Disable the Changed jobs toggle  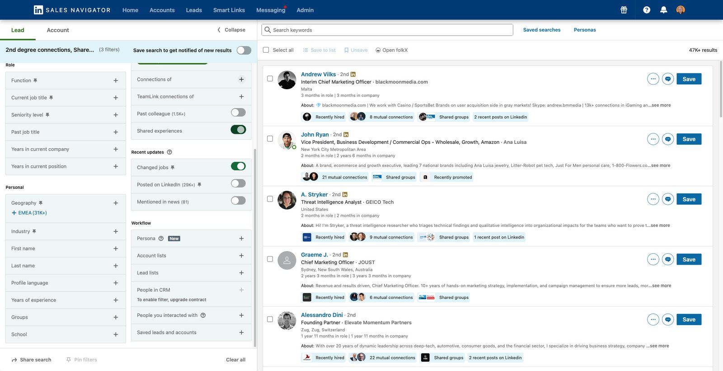[238, 166]
